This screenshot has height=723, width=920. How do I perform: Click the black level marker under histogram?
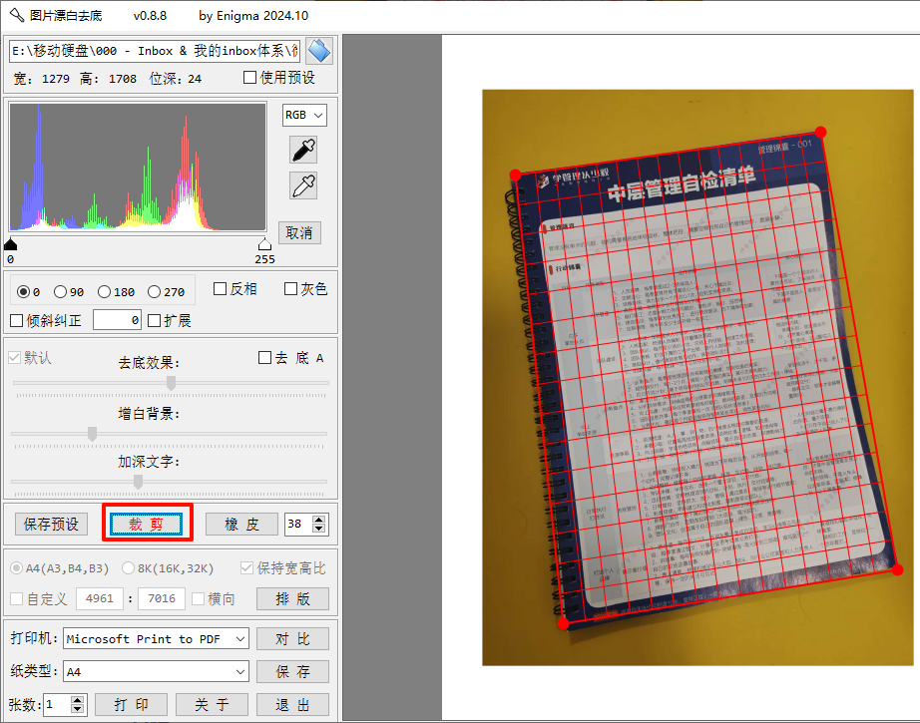[x=11, y=244]
